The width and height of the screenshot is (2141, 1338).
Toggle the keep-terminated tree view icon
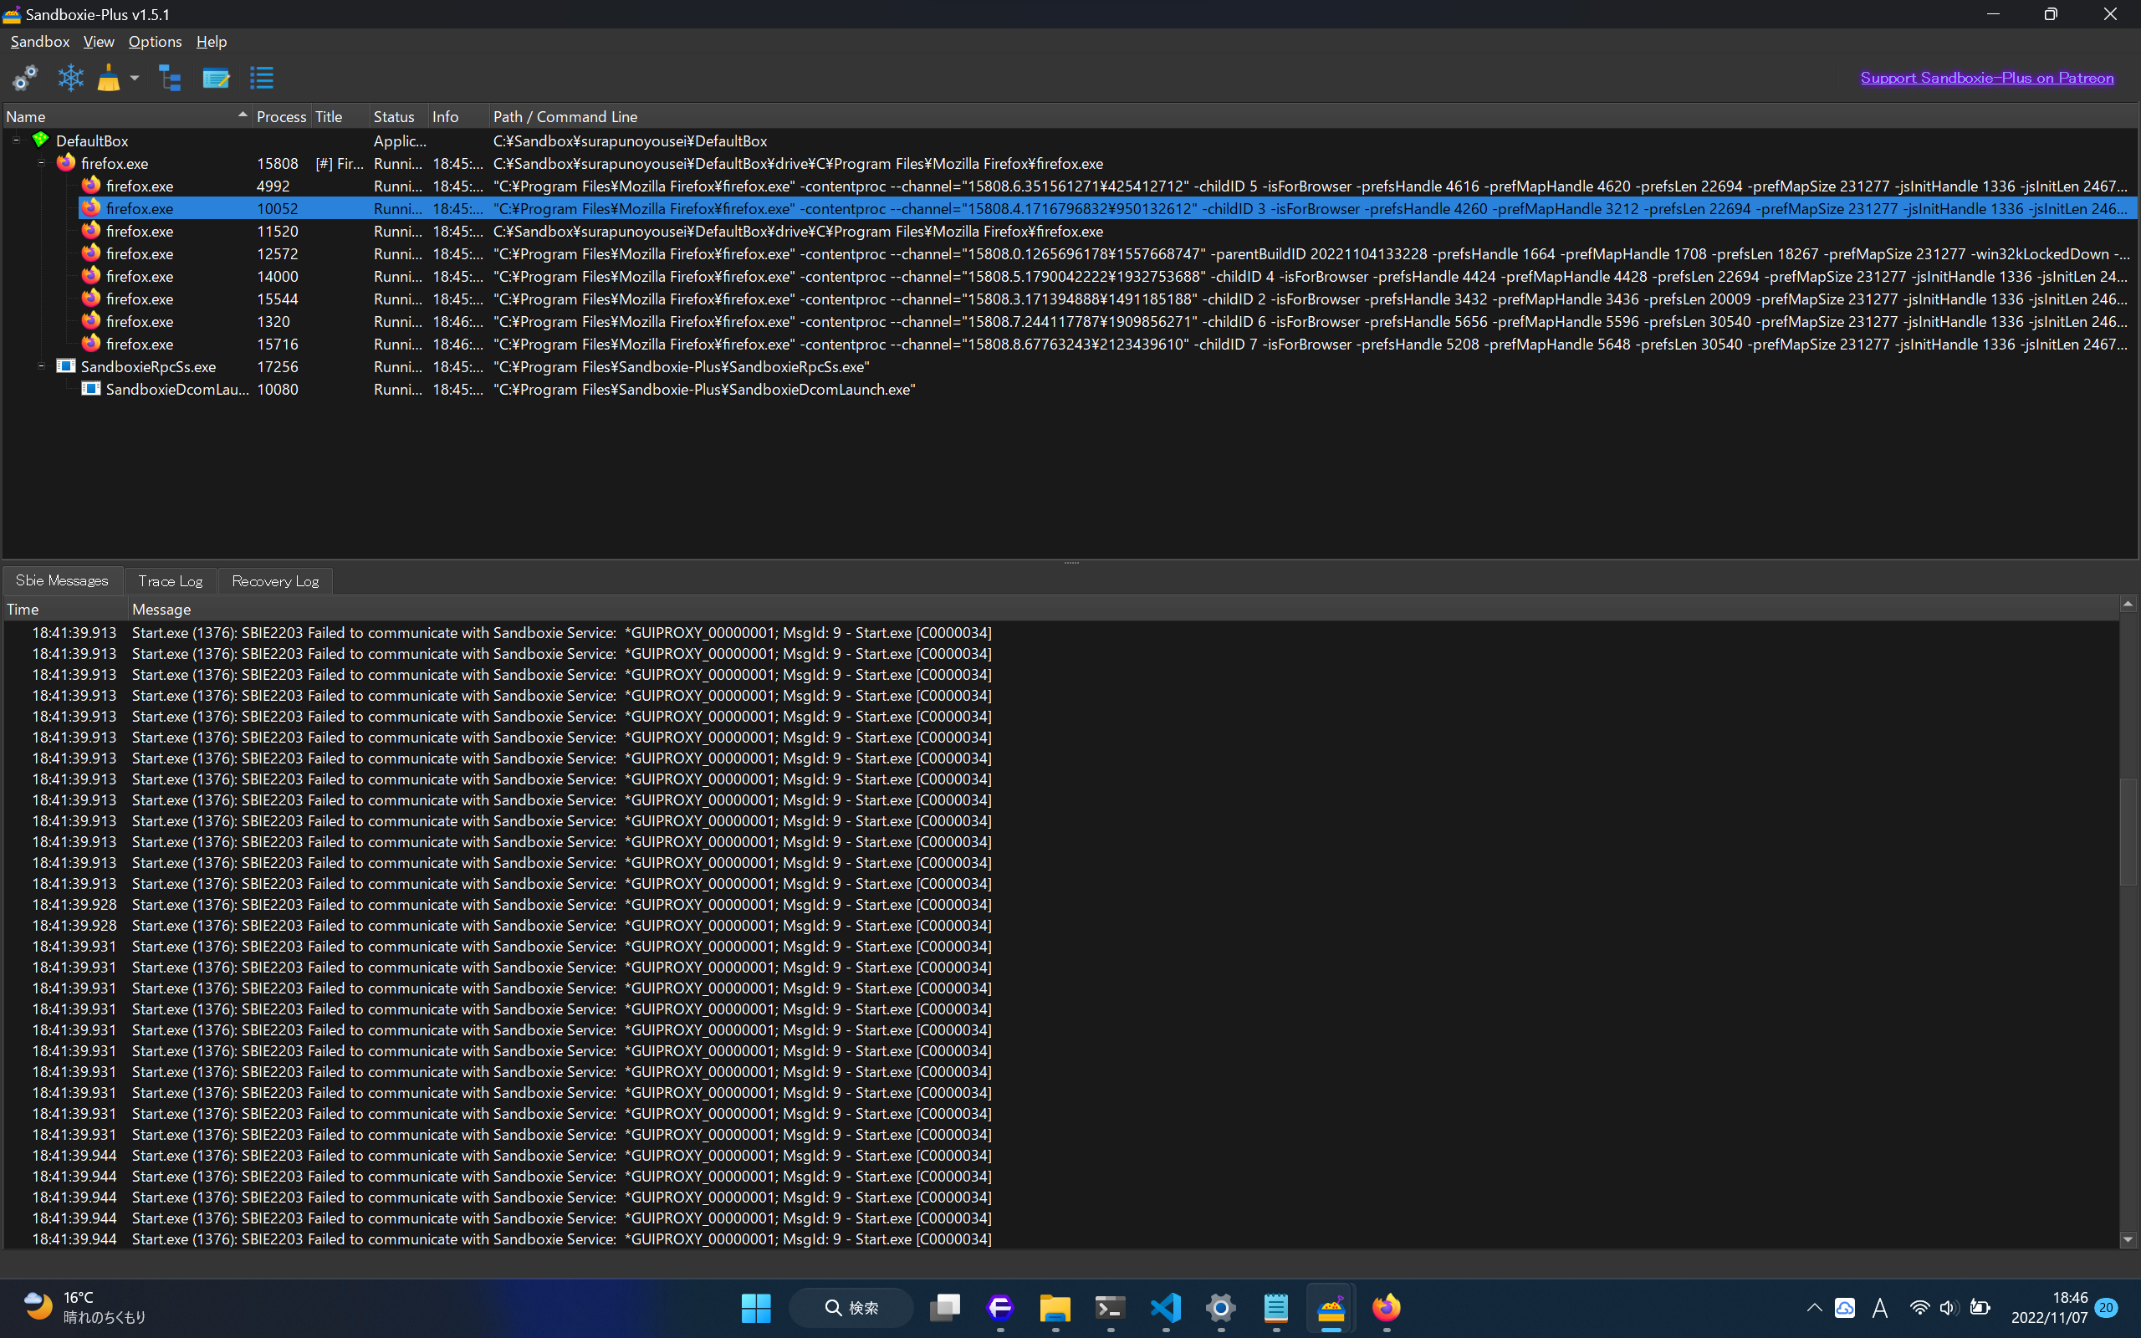[x=170, y=78]
